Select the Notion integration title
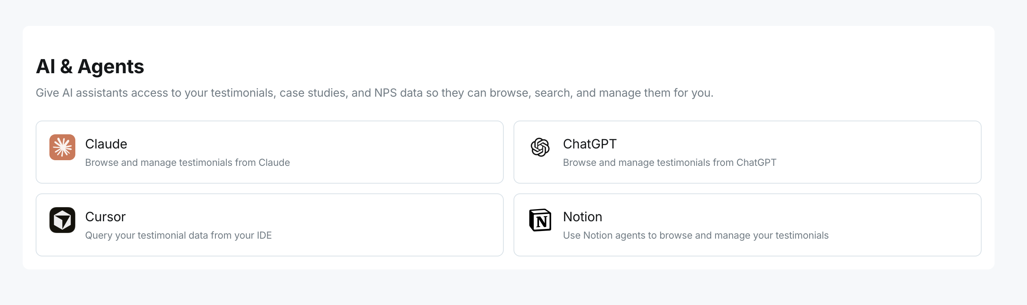The image size is (1027, 305). (582, 217)
